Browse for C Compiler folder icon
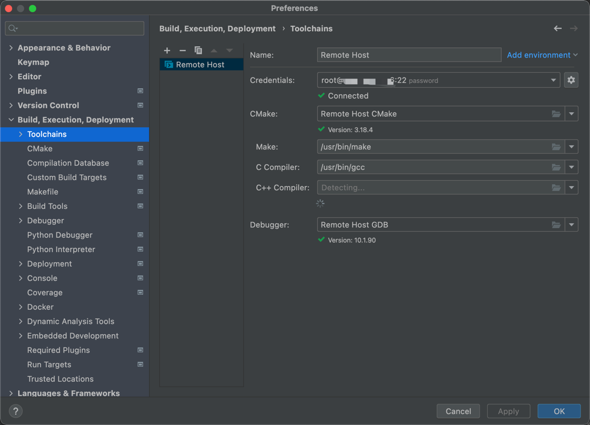Image resolution: width=590 pixels, height=425 pixels. [556, 167]
